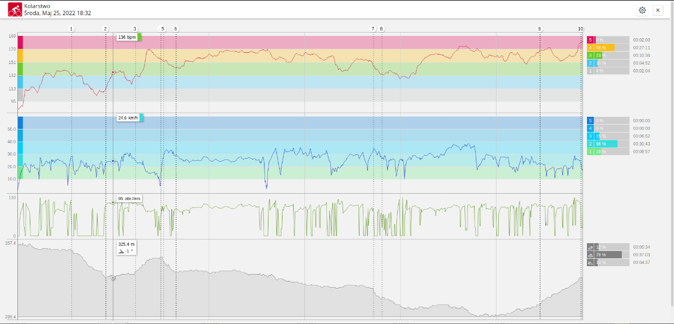674x324 pixels.
Task: Select heart rate zone 4 orange 58% bar
Action: [x=607, y=48]
